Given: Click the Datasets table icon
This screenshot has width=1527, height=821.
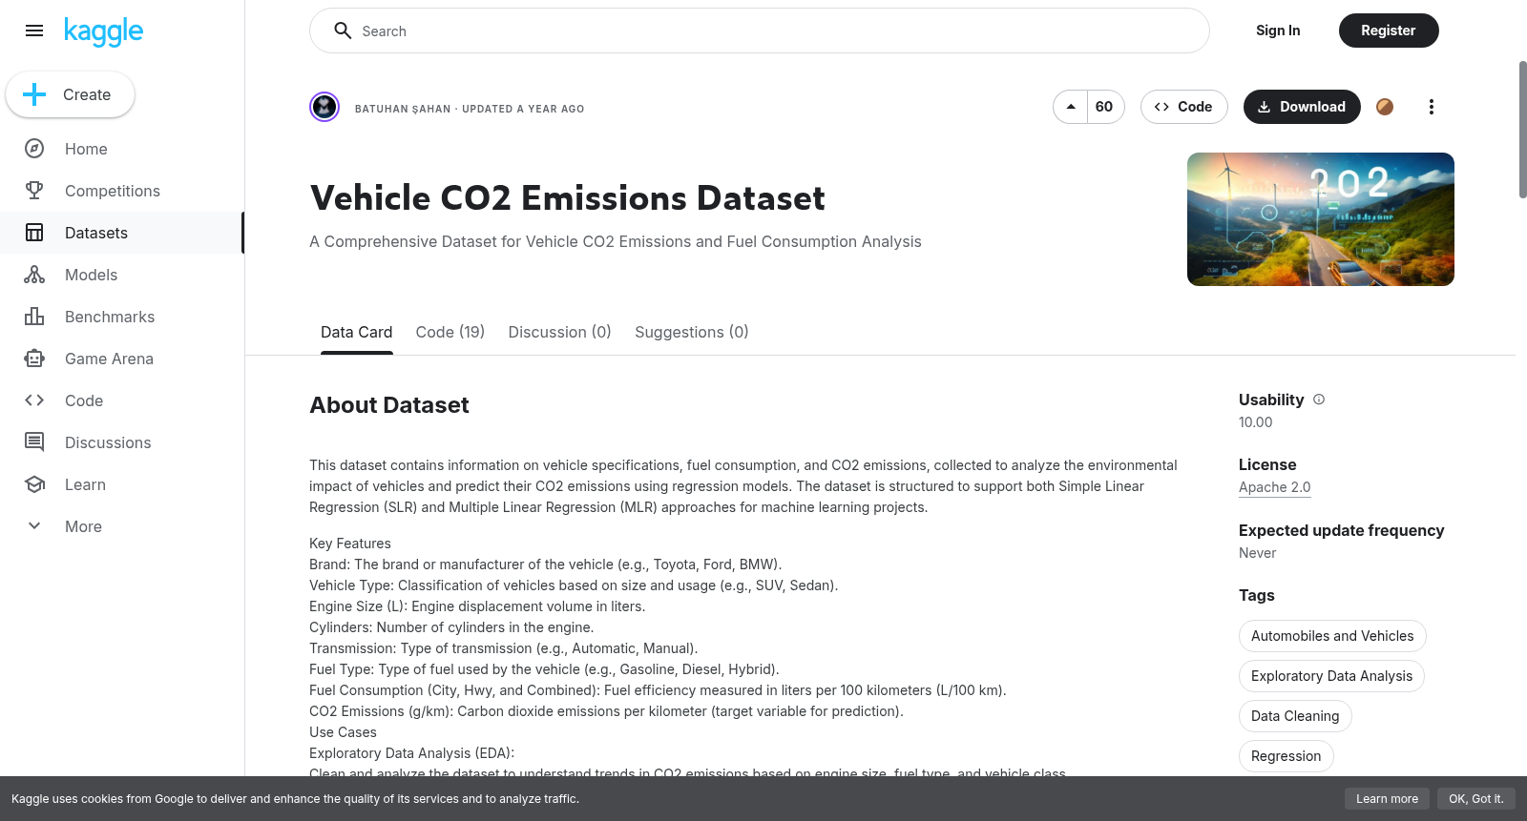Looking at the screenshot, I should pyautogui.click(x=34, y=233).
